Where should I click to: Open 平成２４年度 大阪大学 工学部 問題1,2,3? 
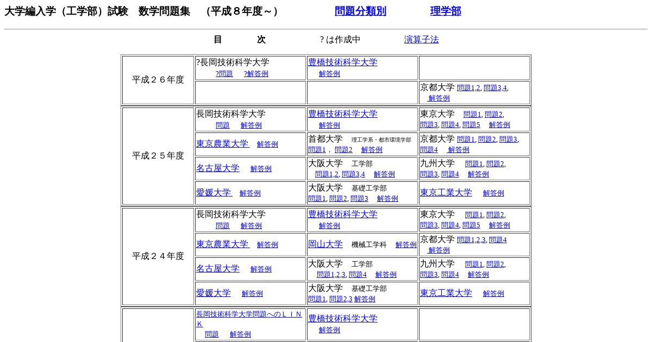(x=331, y=275)
